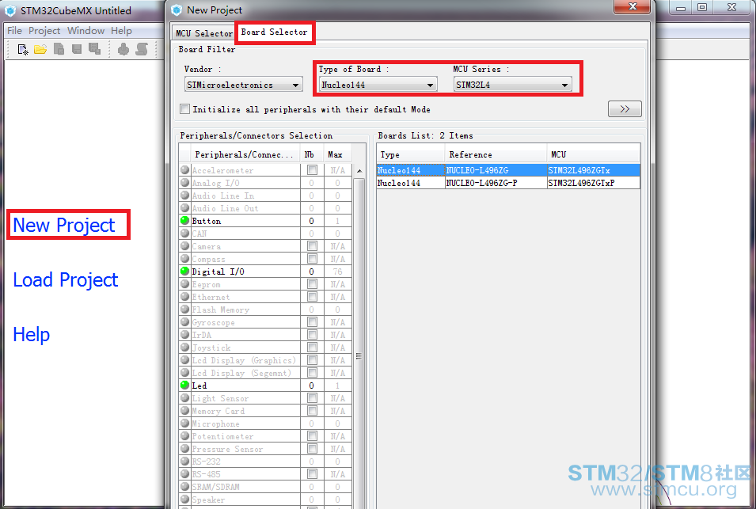
Task: Tick the Gyroscope checkbox
Action: [313, 322]
